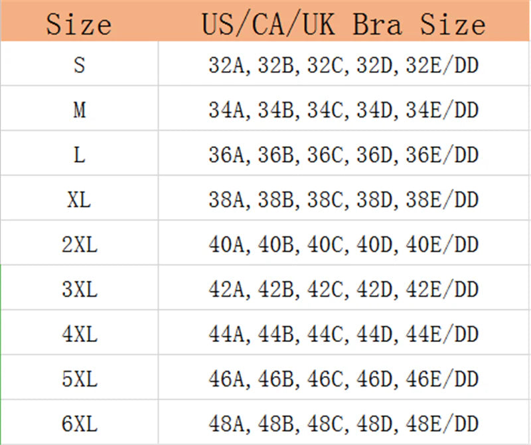
Task: Click the bra sizes cell starting 32A
Action: 344,66
